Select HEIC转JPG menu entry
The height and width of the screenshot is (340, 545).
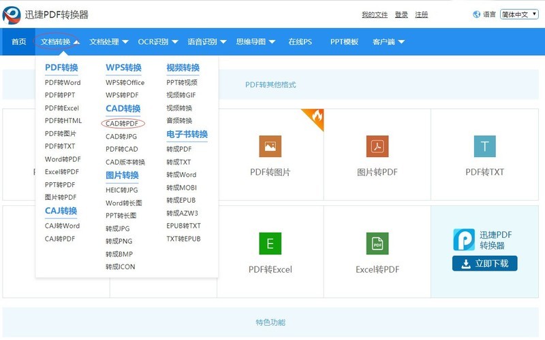tap(122, 190)
